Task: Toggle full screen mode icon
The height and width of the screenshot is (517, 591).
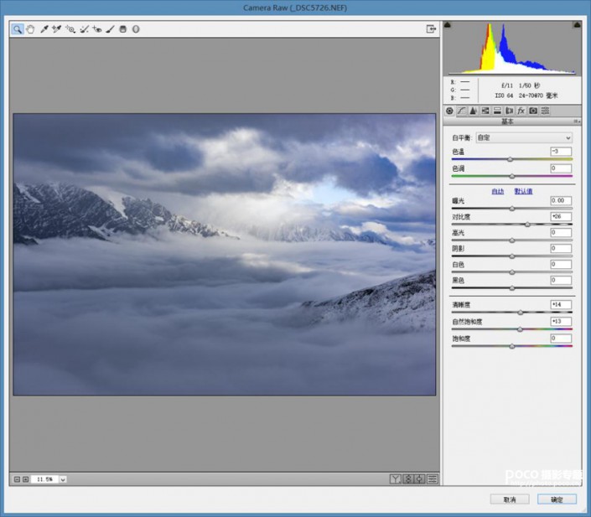Action: pos(431,29)
